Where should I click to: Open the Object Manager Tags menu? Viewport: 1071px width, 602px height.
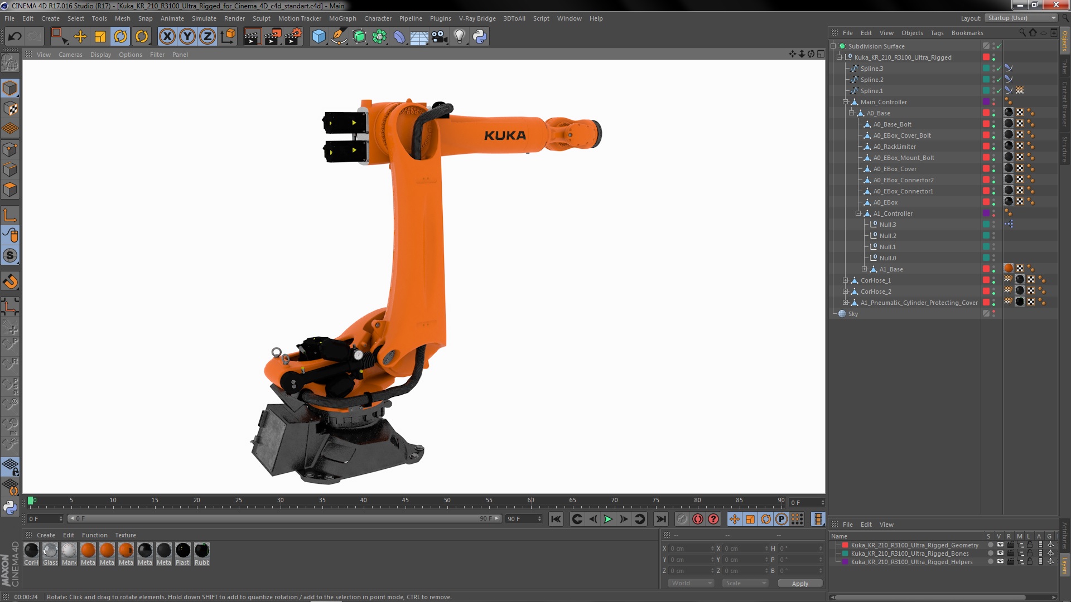point(937,33)
